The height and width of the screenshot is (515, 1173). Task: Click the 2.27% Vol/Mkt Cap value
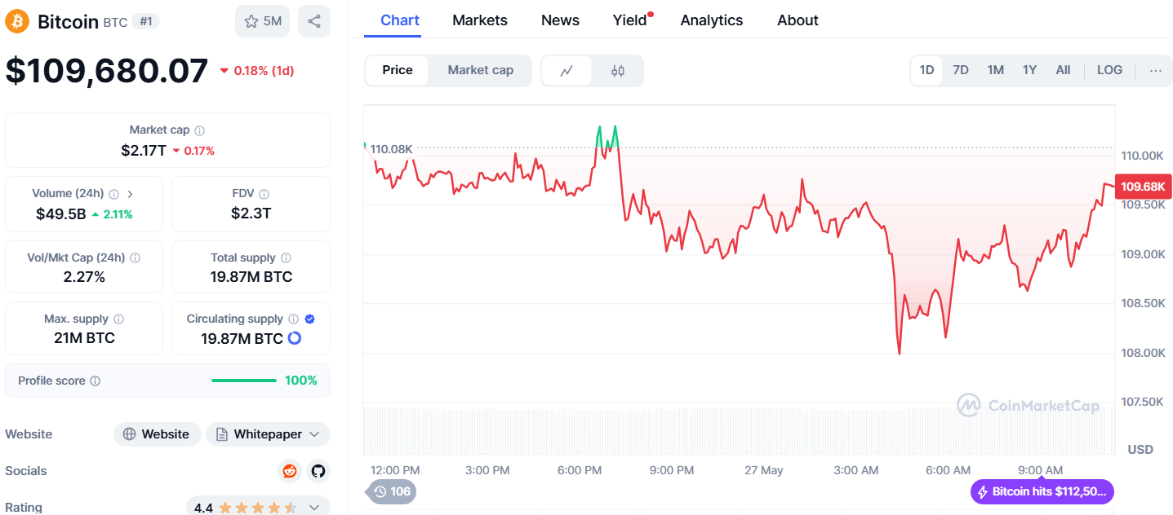(84, 277)
